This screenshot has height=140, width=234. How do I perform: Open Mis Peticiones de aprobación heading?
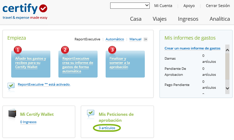pos(116,117)
